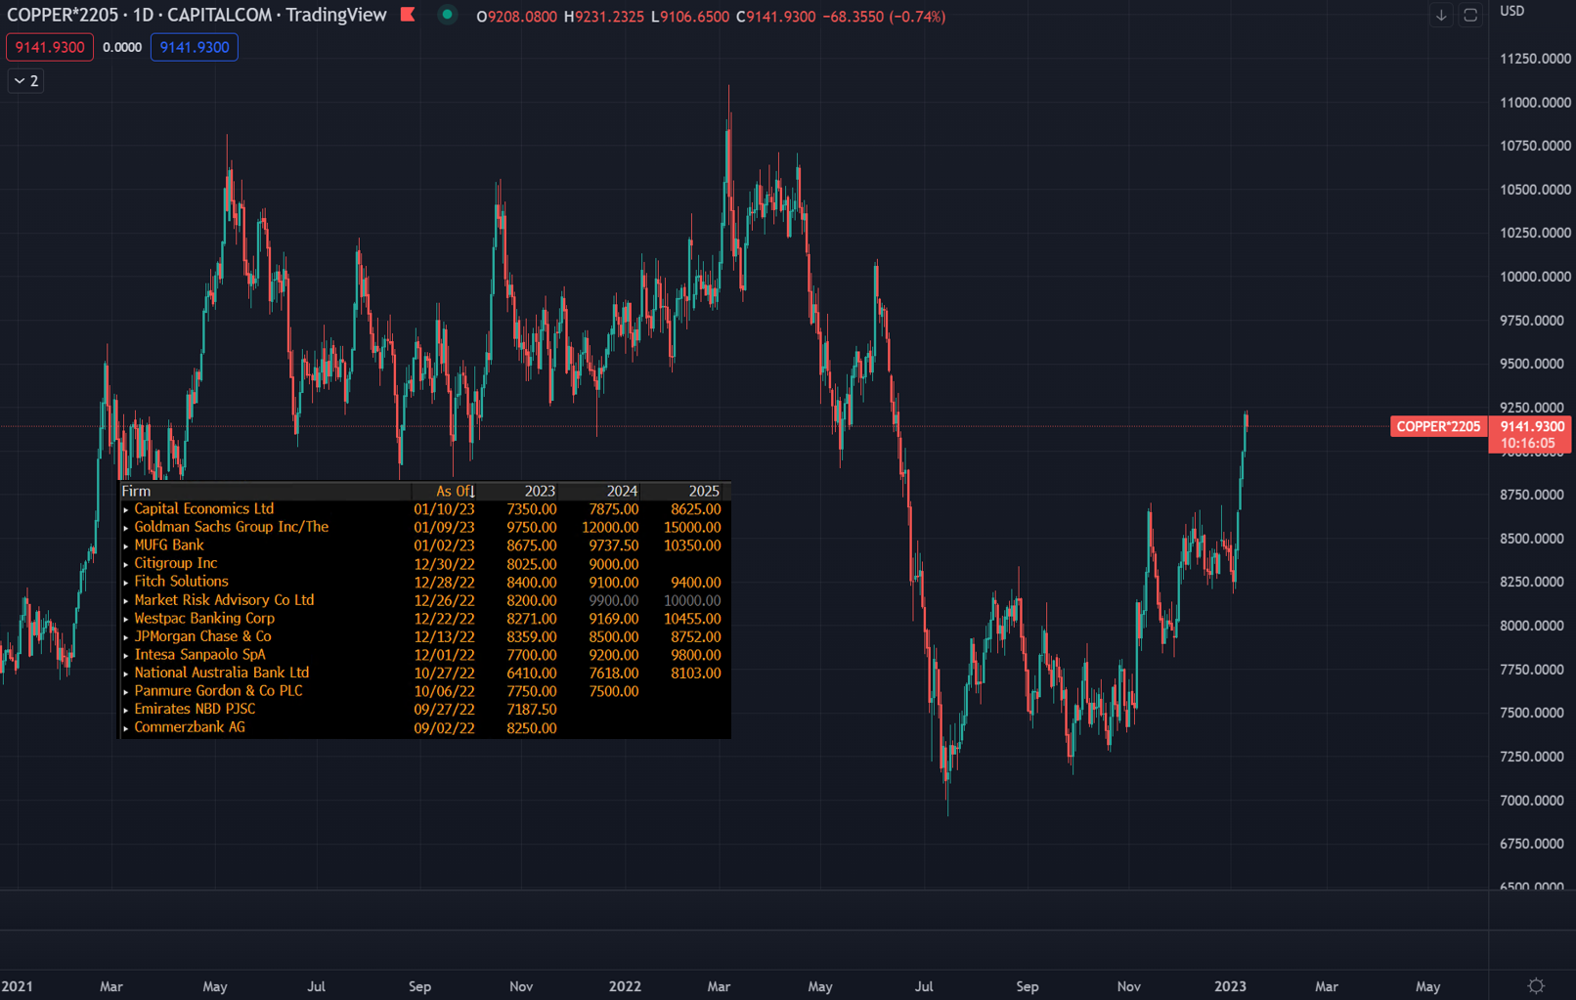This screenshot has width=1576, height=1000.
Task: Select the Goldman Sachs Group Inc/The firm name
Action: coord(232,527)
